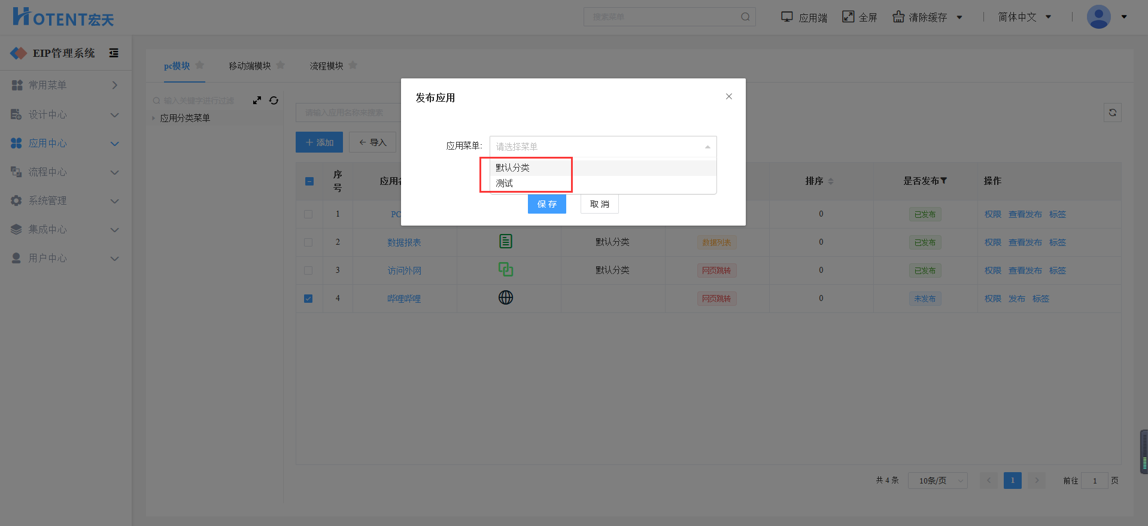Click the 取消 button

coord(599,204)
